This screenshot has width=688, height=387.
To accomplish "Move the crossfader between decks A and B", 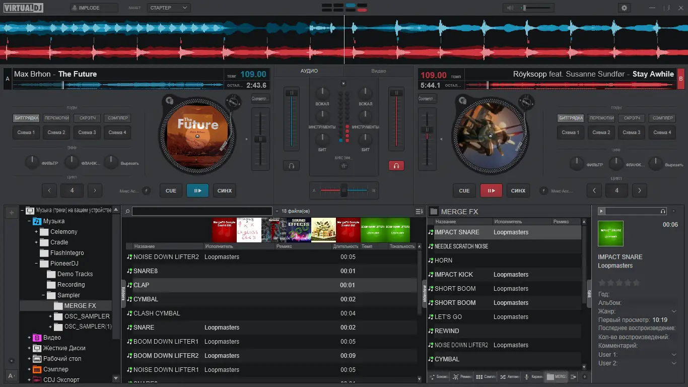I will (344, 190).
